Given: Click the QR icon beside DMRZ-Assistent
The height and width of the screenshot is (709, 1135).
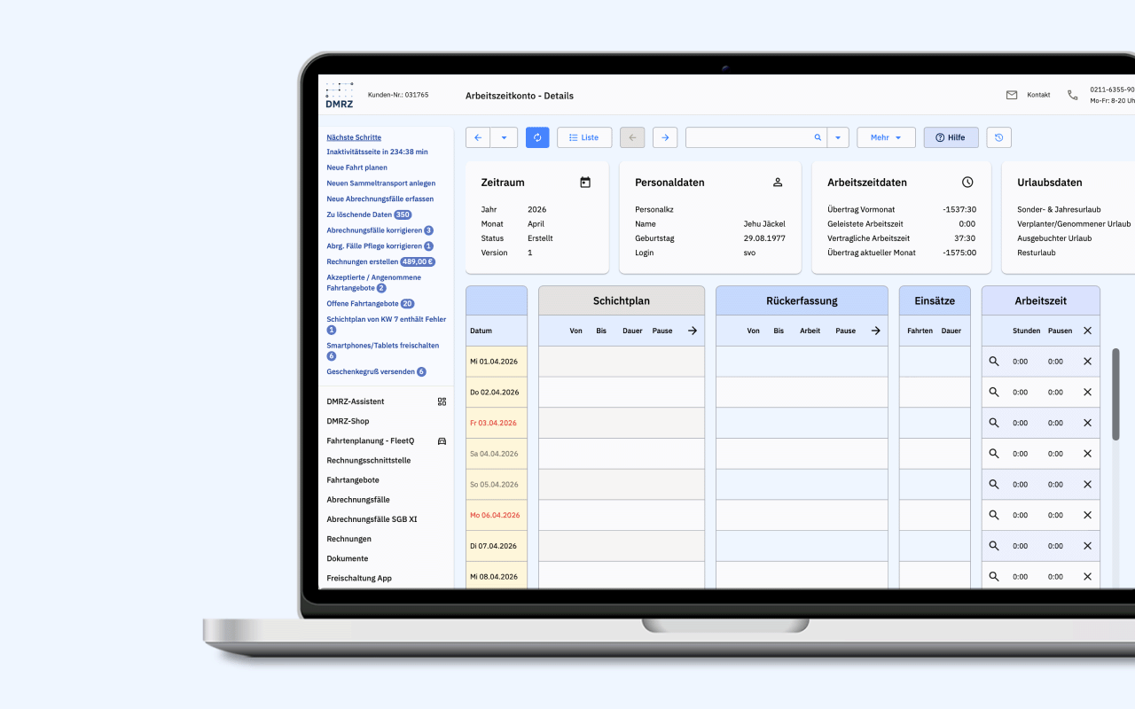Looking at the screenshot, I should pos(442,401).
